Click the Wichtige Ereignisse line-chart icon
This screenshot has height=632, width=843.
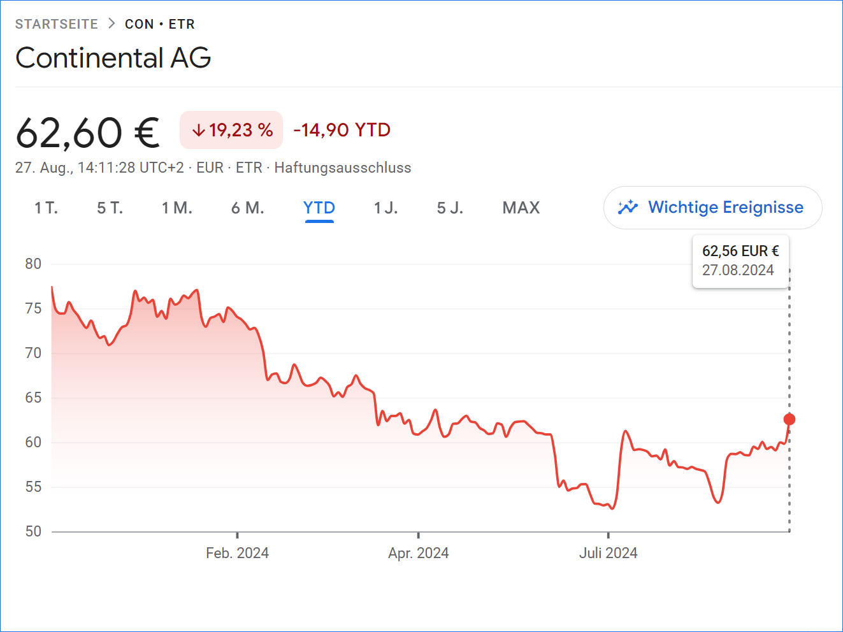pyautogui.click(x=628, y=207)
